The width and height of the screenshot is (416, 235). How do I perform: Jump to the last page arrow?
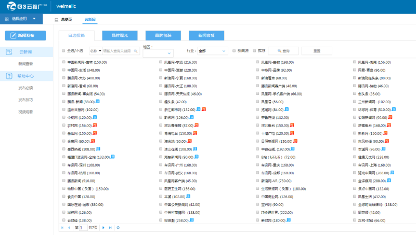110,228
